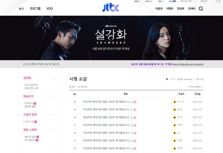Open post number 37 title
223x153 pixels.
[106, 125]
